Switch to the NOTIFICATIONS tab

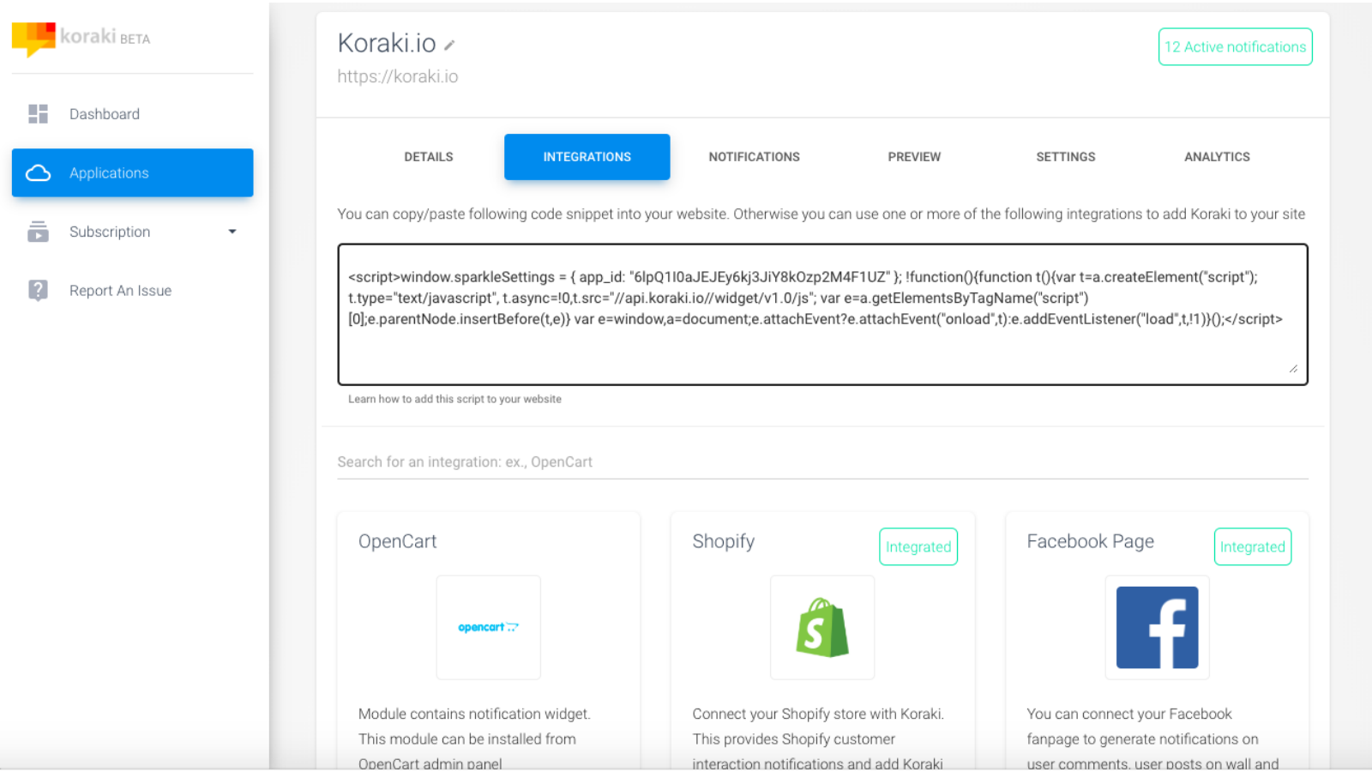coord(754,156)
